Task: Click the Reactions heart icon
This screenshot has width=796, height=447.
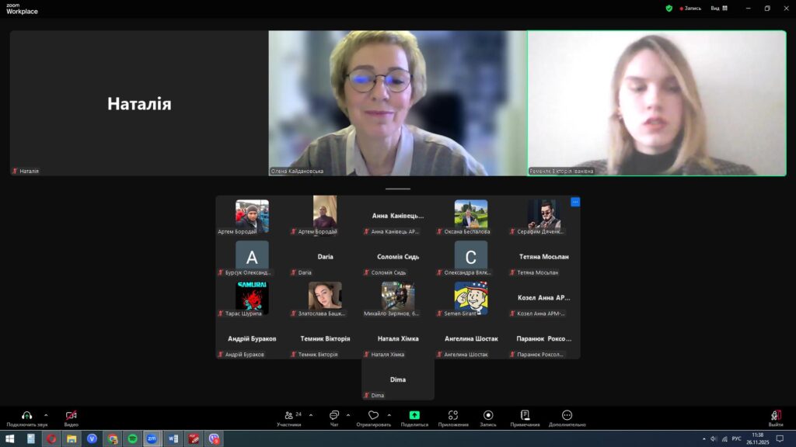Action: pyautogui.click(x=373, y=415)
